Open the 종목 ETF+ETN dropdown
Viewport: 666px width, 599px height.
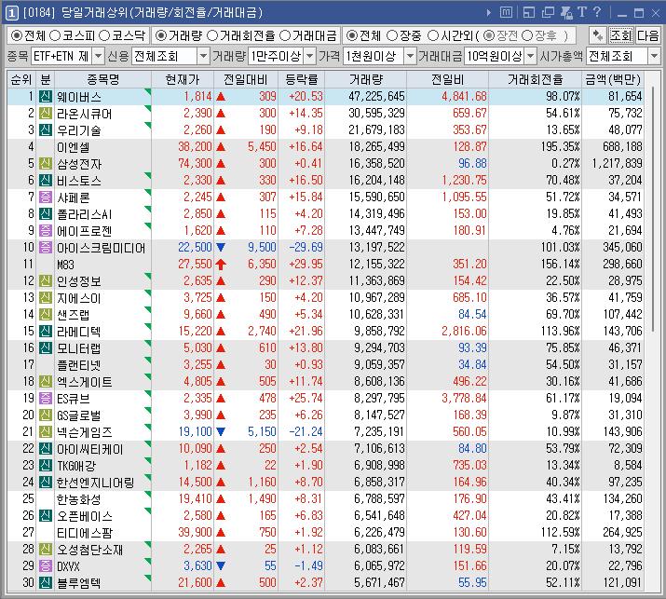click(x=98, y=56)
